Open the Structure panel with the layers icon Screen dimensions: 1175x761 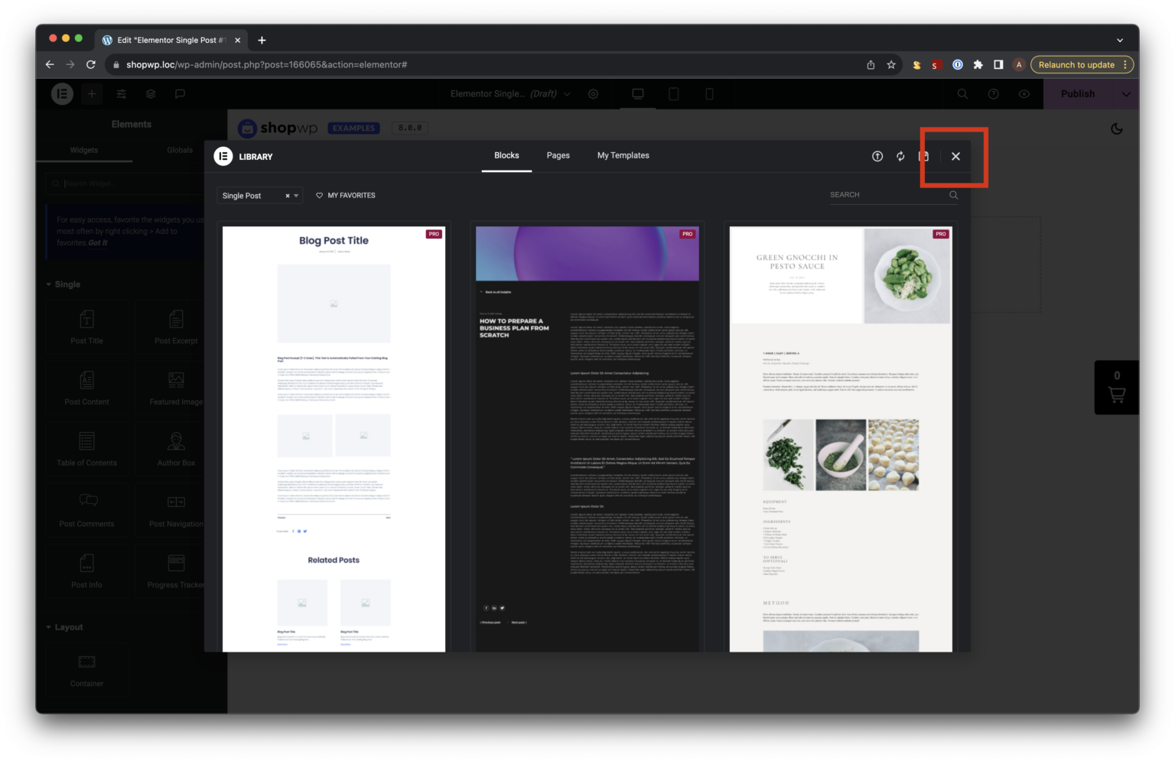tap(150, 93)
